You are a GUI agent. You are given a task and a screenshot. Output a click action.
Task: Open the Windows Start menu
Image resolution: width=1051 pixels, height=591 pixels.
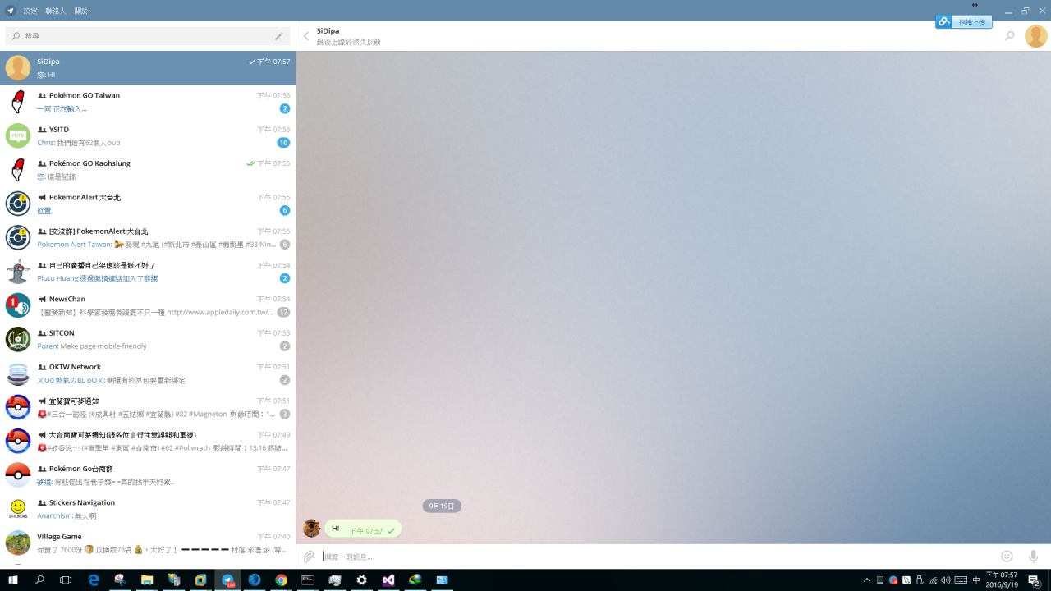point(13,580)
